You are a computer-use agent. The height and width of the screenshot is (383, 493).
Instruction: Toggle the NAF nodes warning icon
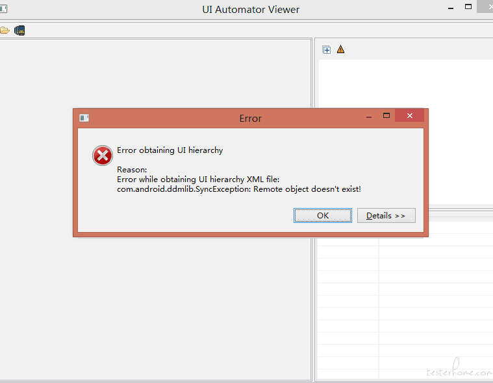click(340, 49)
